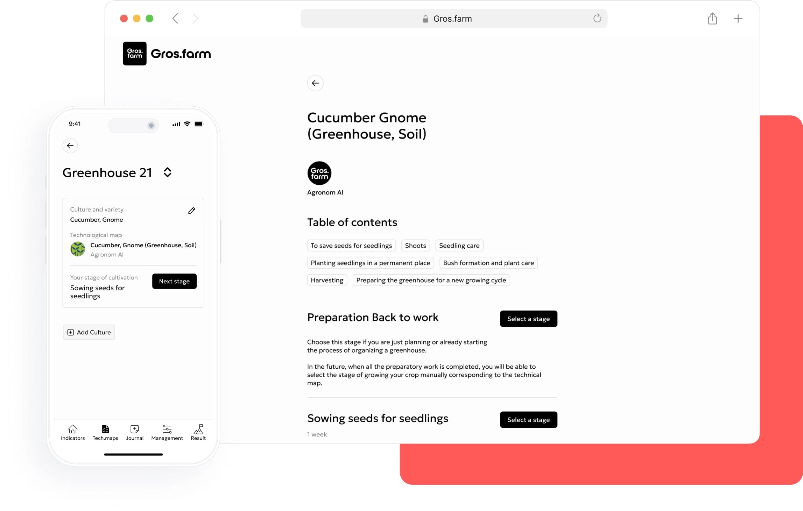The width and height of the screenshot is (803, 511).
Task: Click the browser reload icon in address bar
Action: [597, 18]
